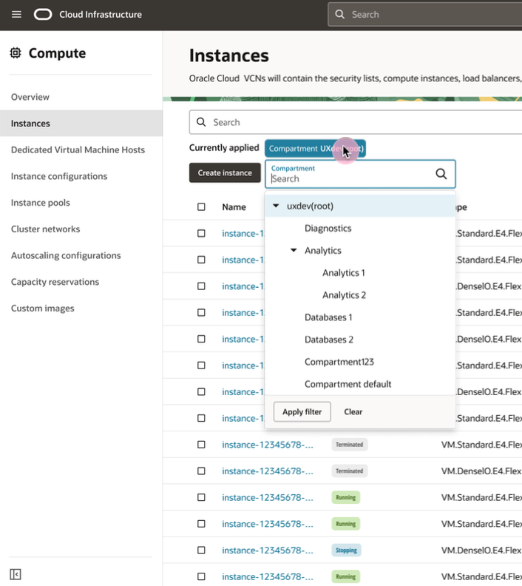
Task: Click the Create instance button
Action: pyautogui.click(x=225, y=173)
